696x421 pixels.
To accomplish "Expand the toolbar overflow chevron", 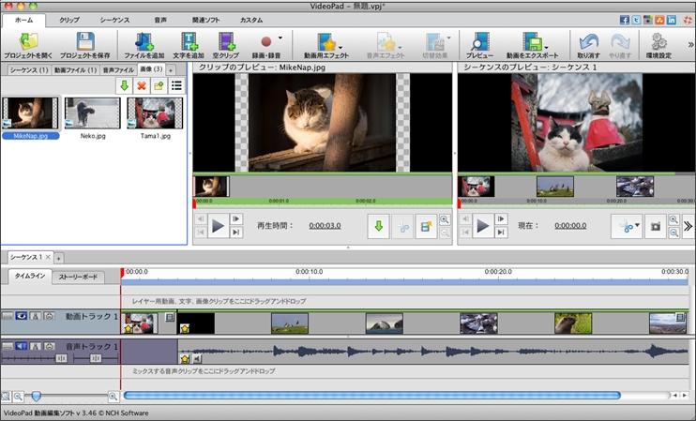I will (690, 44).
